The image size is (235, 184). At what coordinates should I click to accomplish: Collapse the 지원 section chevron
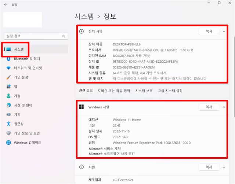224,167
